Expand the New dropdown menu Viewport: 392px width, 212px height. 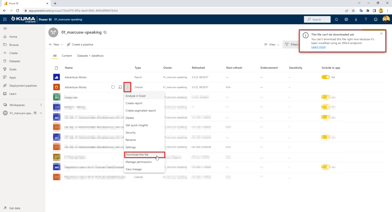(56, 44)
